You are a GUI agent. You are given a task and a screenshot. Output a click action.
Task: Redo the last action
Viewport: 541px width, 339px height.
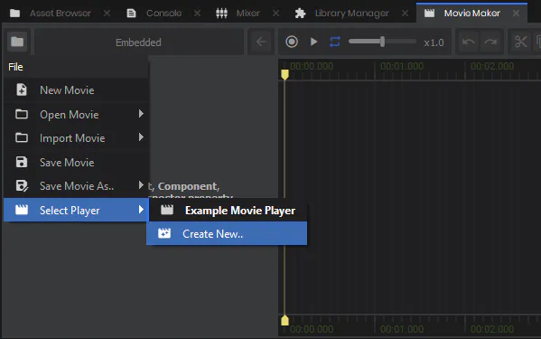click(x=490, y=42)
